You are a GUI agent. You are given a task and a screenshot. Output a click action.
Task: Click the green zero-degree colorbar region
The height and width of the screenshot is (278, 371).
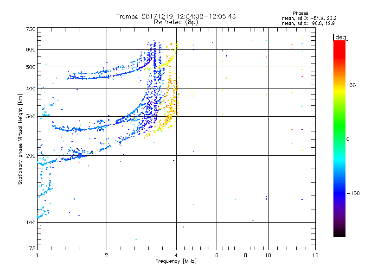tap(339, 139)
